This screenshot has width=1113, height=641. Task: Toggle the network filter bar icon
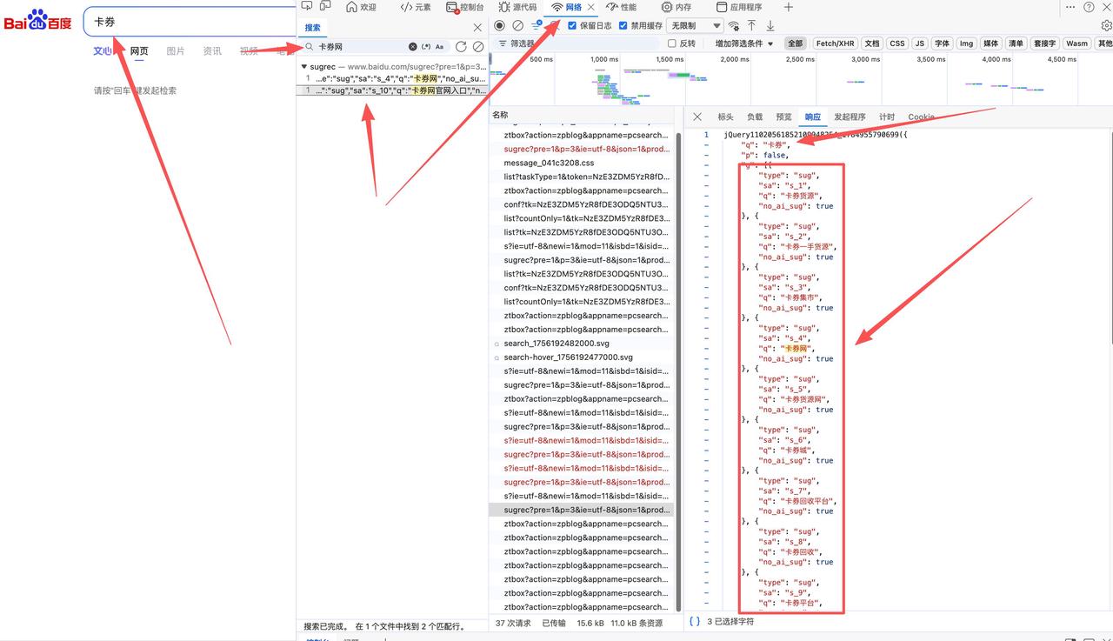[x=537, y=26]
